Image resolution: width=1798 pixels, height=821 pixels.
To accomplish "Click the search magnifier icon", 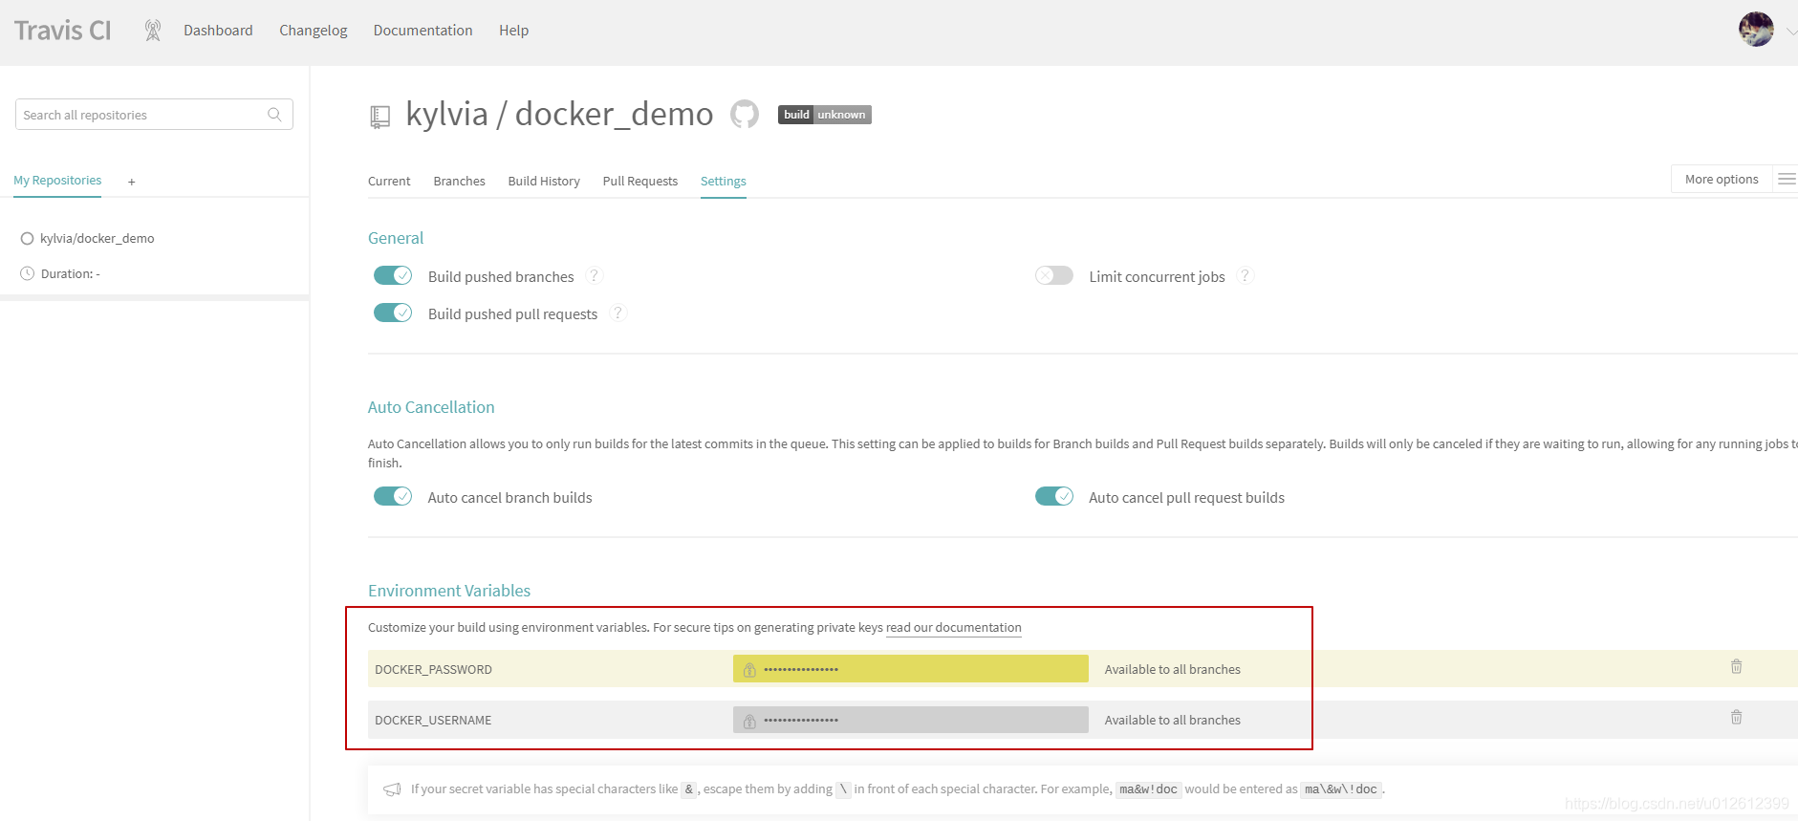I will (274, 115).
